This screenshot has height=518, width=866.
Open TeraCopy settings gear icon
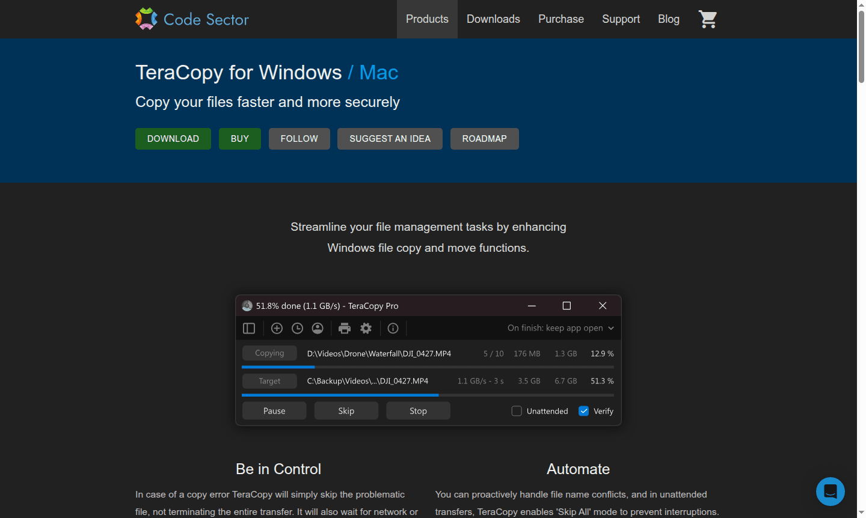pos(366,328)
